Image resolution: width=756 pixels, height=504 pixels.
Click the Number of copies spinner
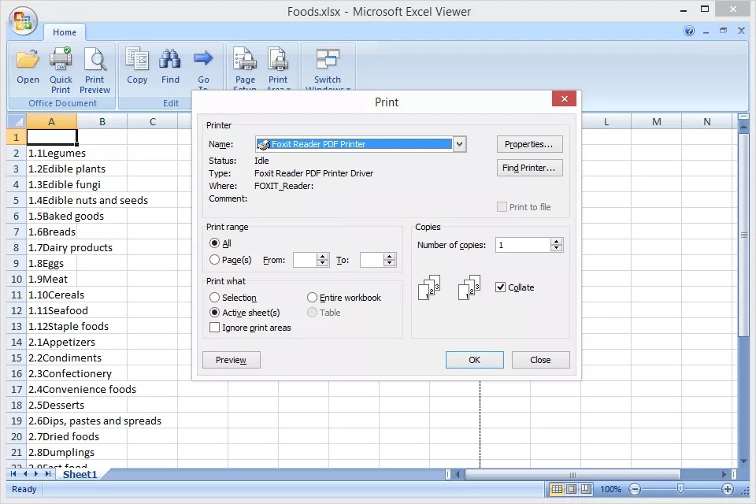coord(557,245)
